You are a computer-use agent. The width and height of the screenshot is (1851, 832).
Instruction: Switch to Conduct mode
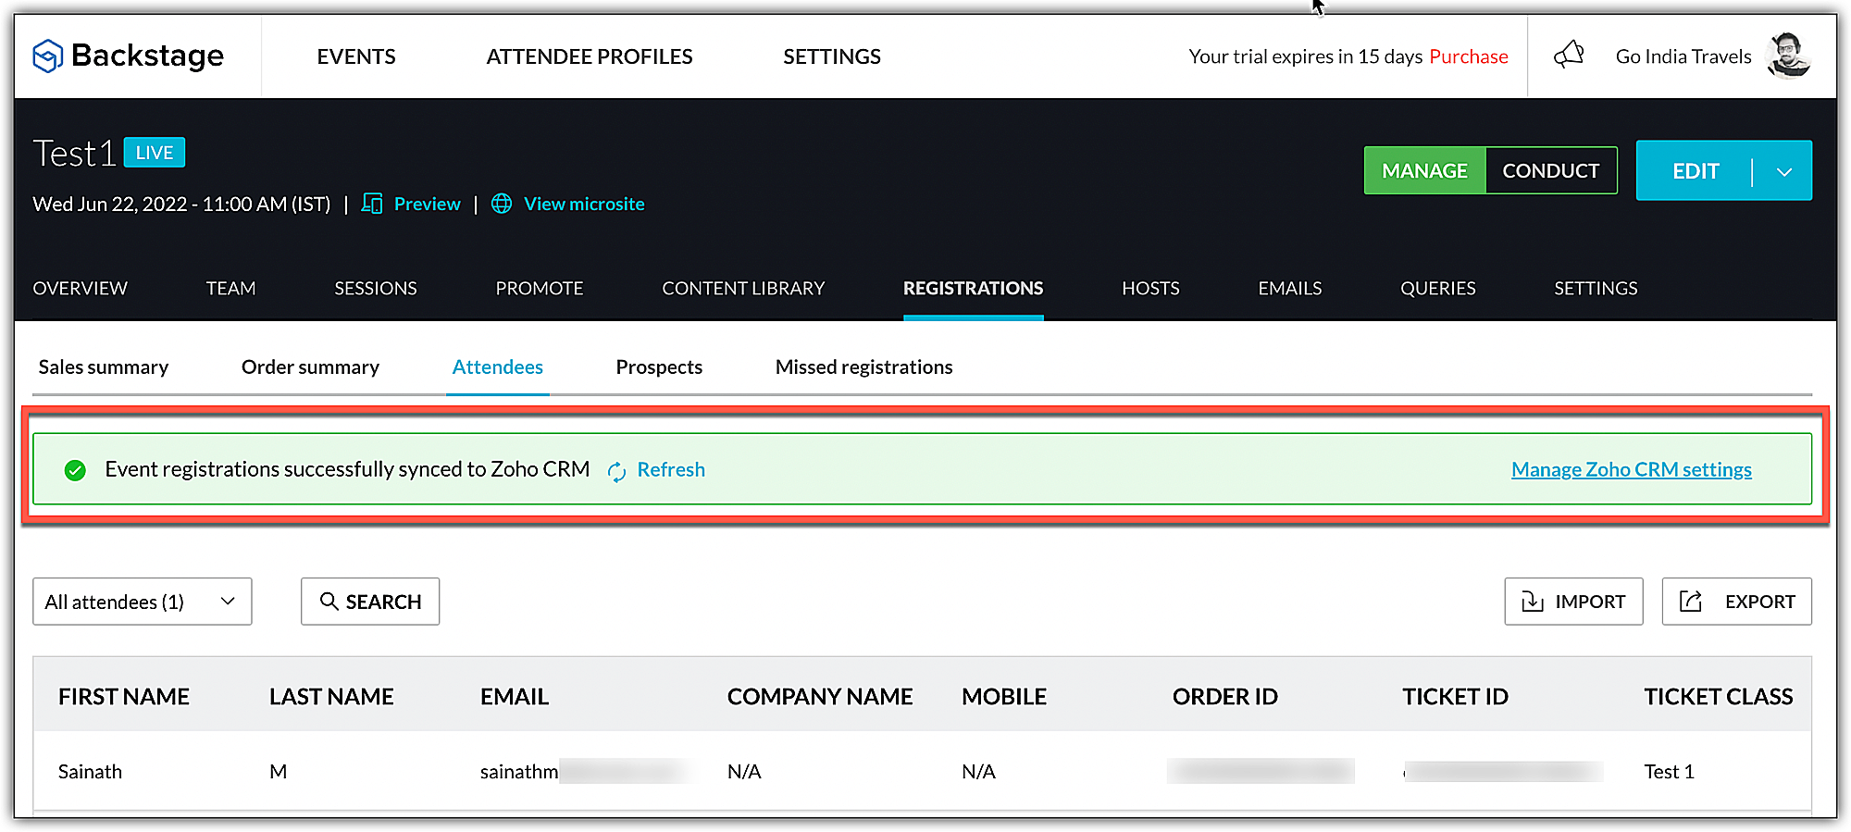tap(1550, 171)
